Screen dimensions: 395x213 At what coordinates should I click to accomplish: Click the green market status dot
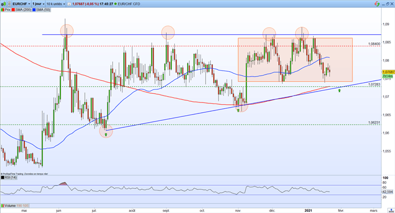(116, 4)
